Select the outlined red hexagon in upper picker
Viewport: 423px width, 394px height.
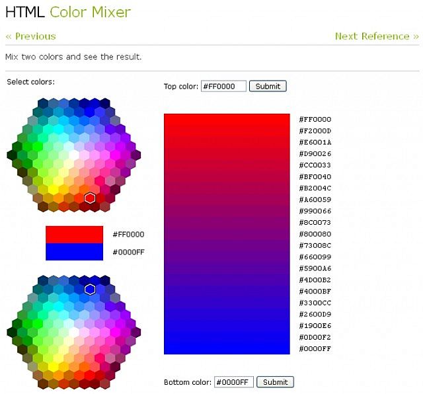pos(91,198)
